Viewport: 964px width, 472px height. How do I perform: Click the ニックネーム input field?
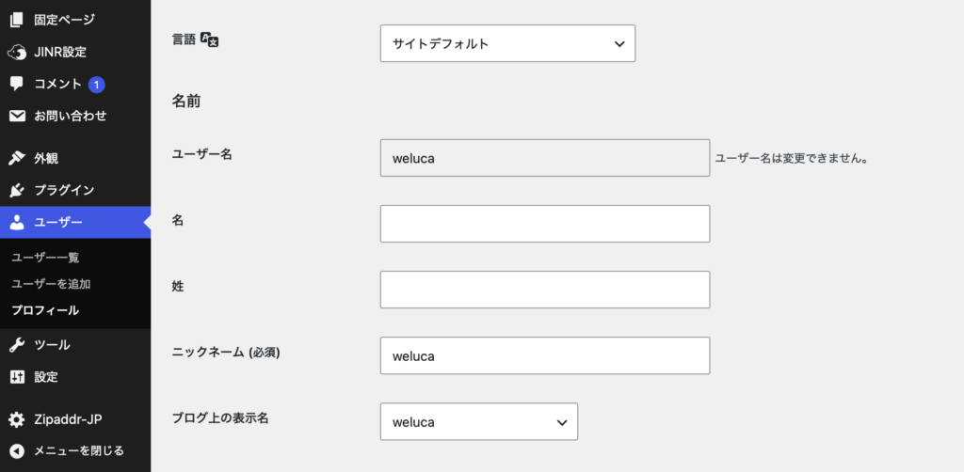point(545,355)
